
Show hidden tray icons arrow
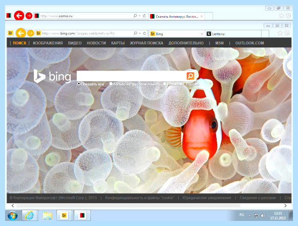coord(250,216)
